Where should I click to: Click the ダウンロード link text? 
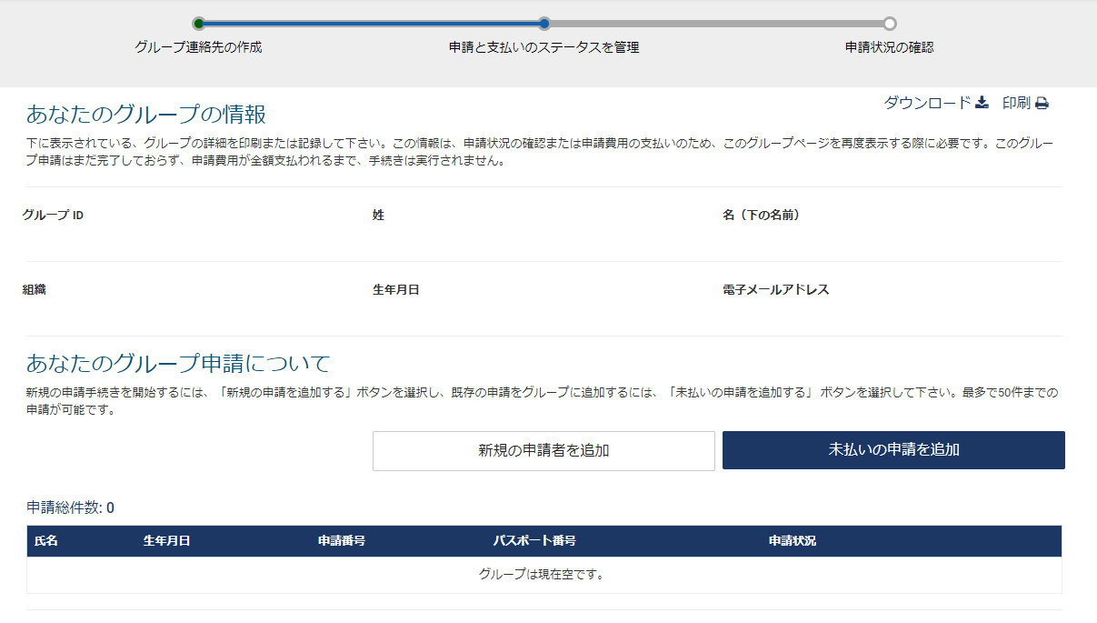(927, 103)
